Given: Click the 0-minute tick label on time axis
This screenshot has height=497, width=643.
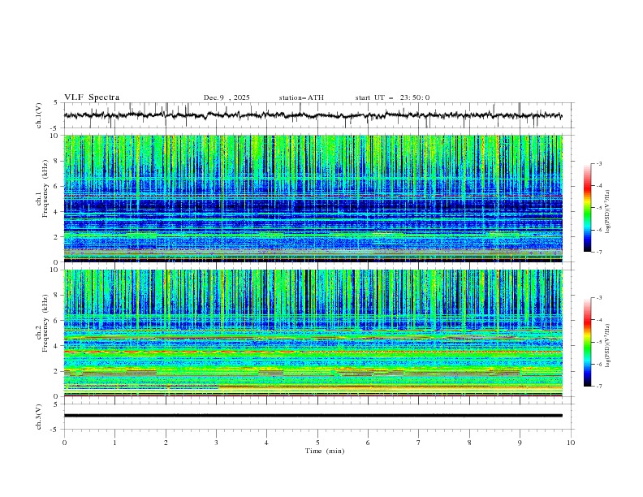Looking at the screenshot, I should (64, 443).
